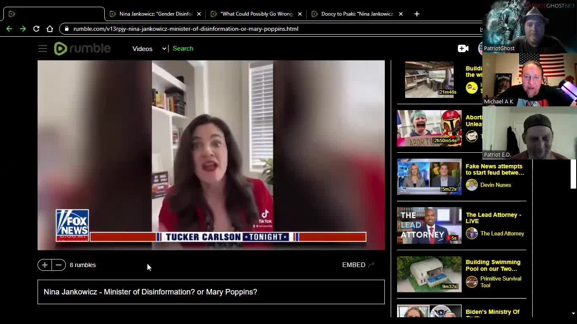The image size is (577, 324).
Task: Open Building Swimming Pool video title
Action: point(493,265)
